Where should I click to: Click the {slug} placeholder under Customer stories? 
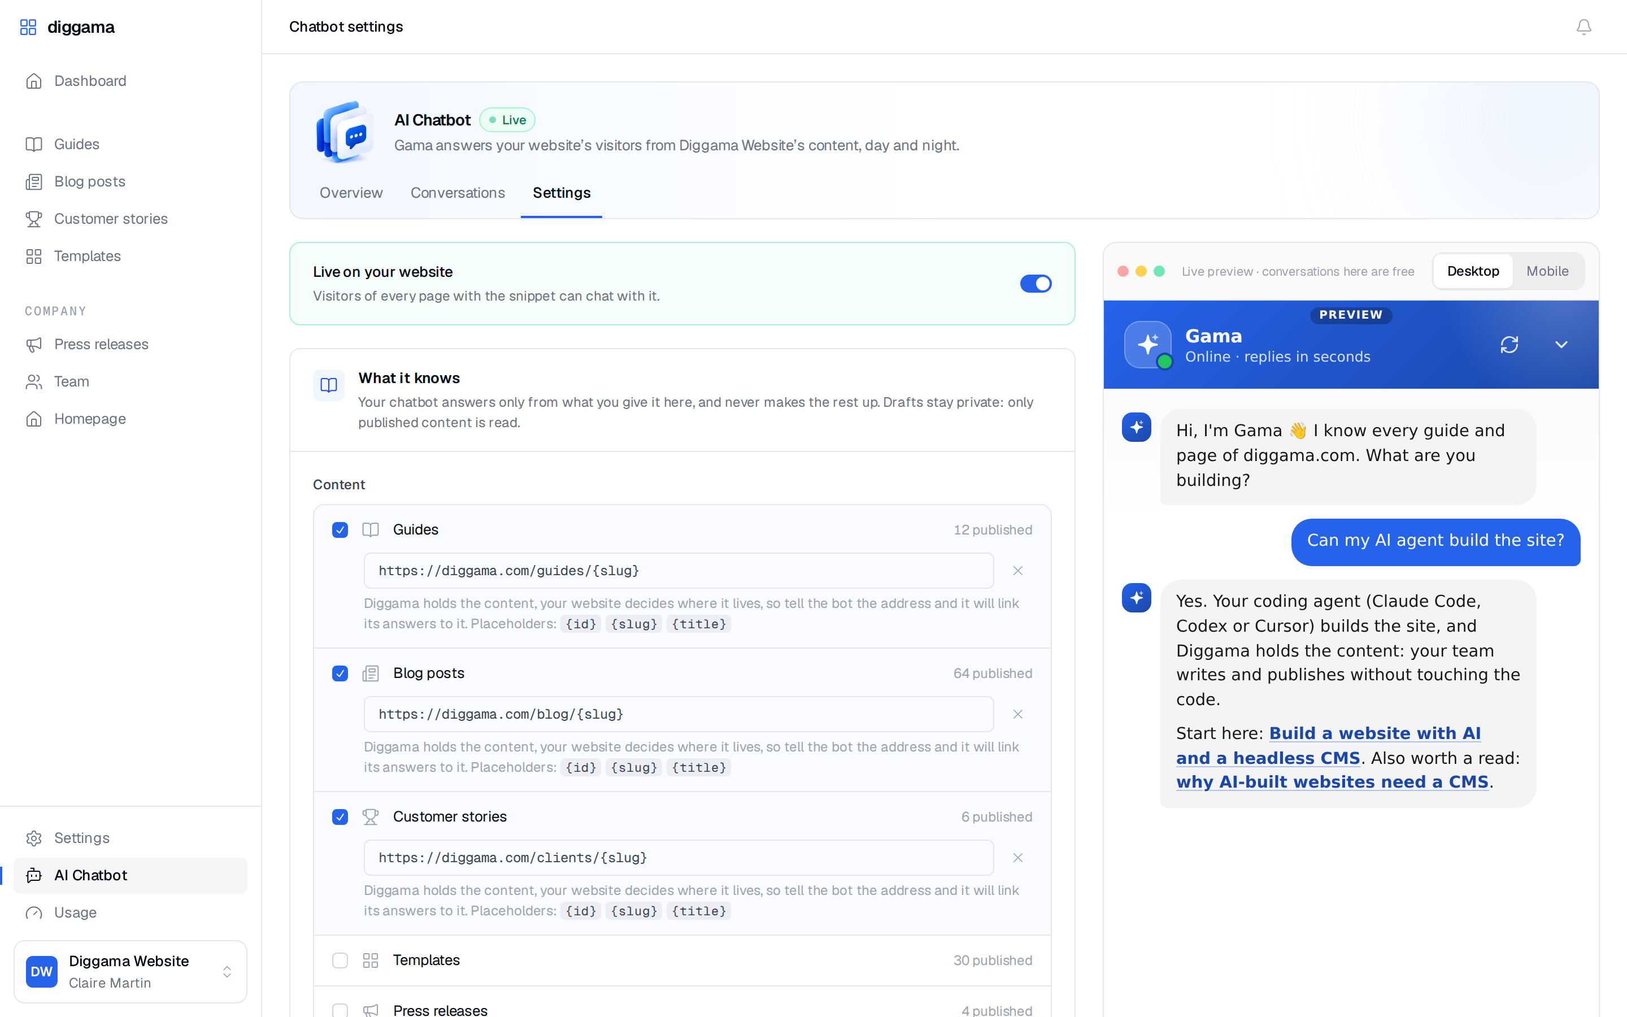coord(633,911)
